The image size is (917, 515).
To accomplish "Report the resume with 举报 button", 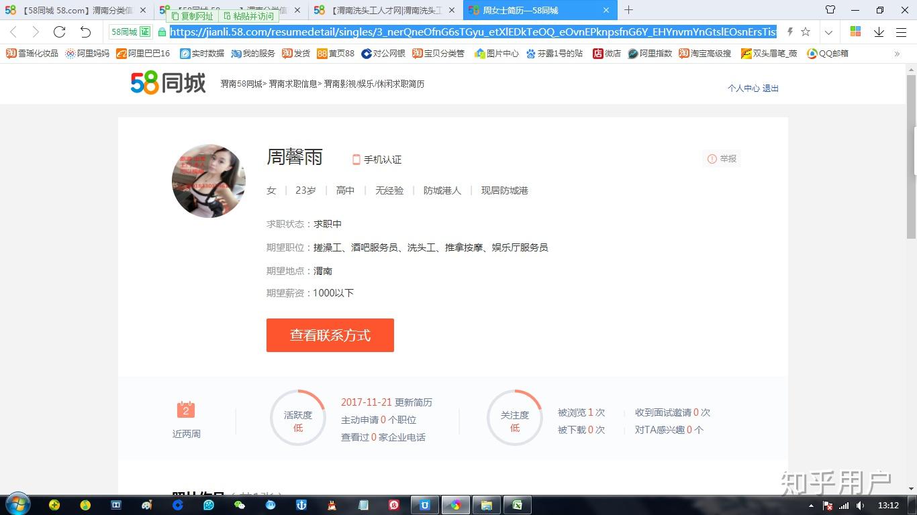I will pos(722,159).
